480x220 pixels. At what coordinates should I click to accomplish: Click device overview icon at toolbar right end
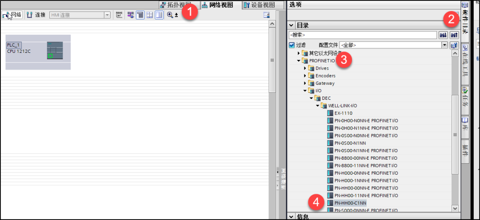click(266, 15)
